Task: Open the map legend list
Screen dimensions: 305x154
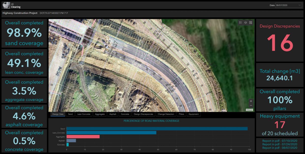Action: click(240, 22)
